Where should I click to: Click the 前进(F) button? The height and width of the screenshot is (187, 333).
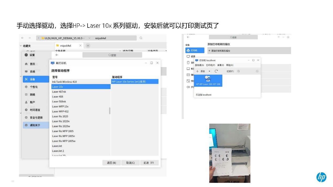pos(149,163)
